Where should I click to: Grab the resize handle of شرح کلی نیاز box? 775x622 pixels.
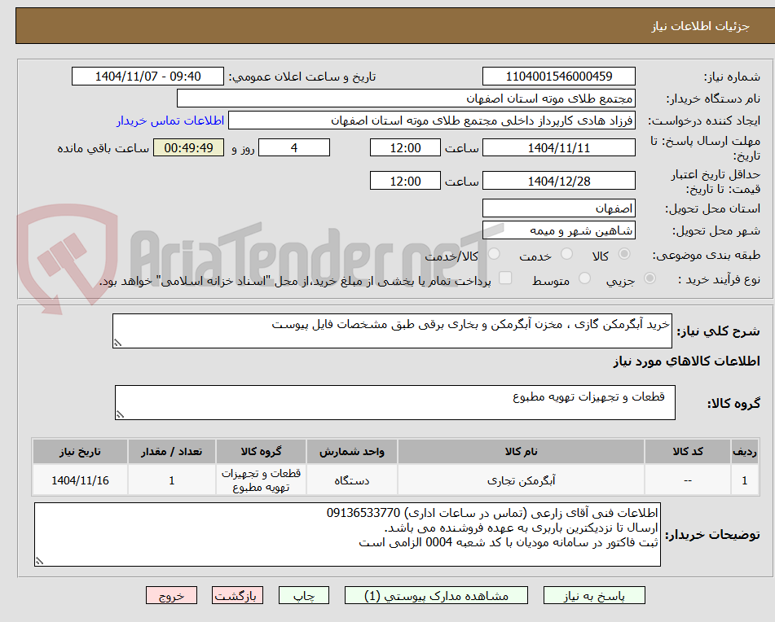117,343
